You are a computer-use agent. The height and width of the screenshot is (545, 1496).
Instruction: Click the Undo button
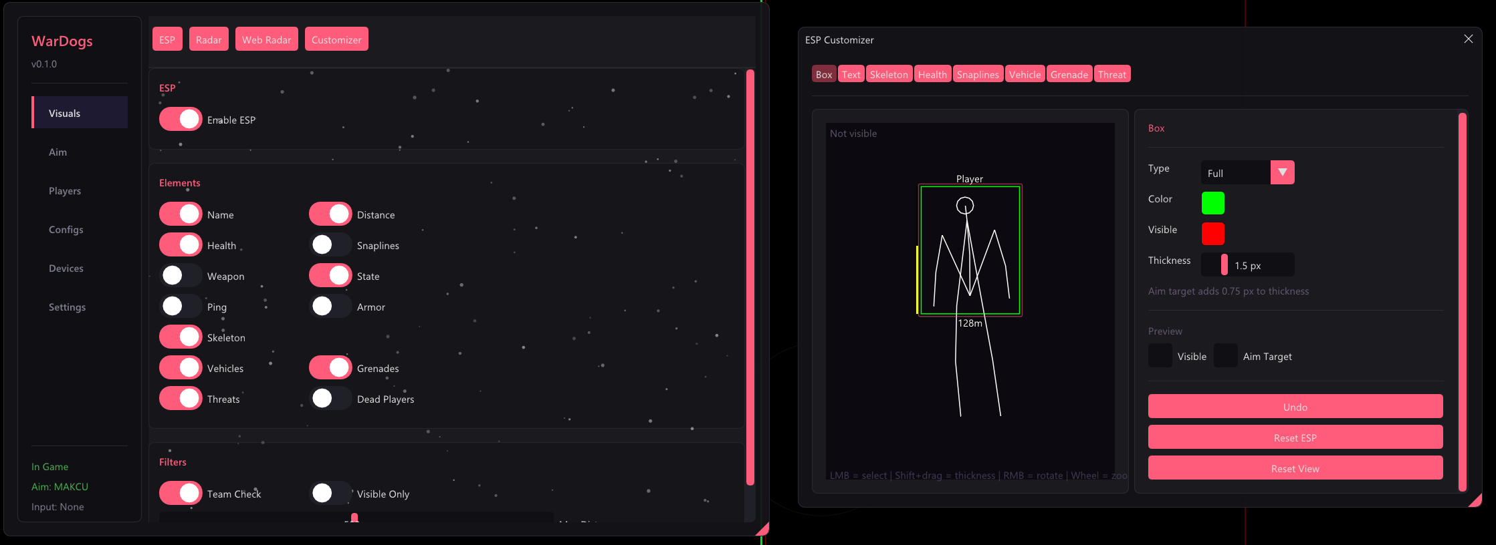click(x=1295, y=406)
